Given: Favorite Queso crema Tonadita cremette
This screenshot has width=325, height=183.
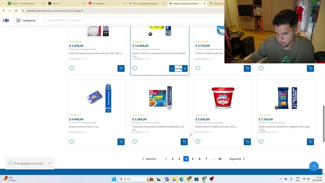Looking at the screenshot, I should click(x=198, y=142).
